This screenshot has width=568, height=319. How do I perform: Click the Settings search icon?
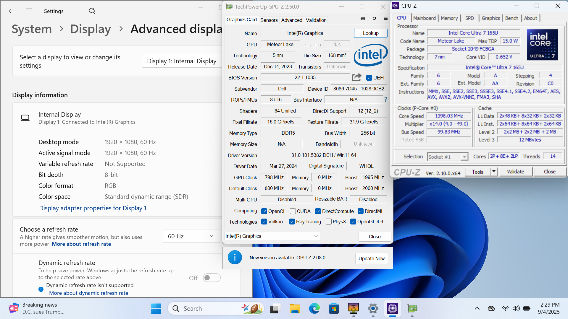click(x=92, y=11)
